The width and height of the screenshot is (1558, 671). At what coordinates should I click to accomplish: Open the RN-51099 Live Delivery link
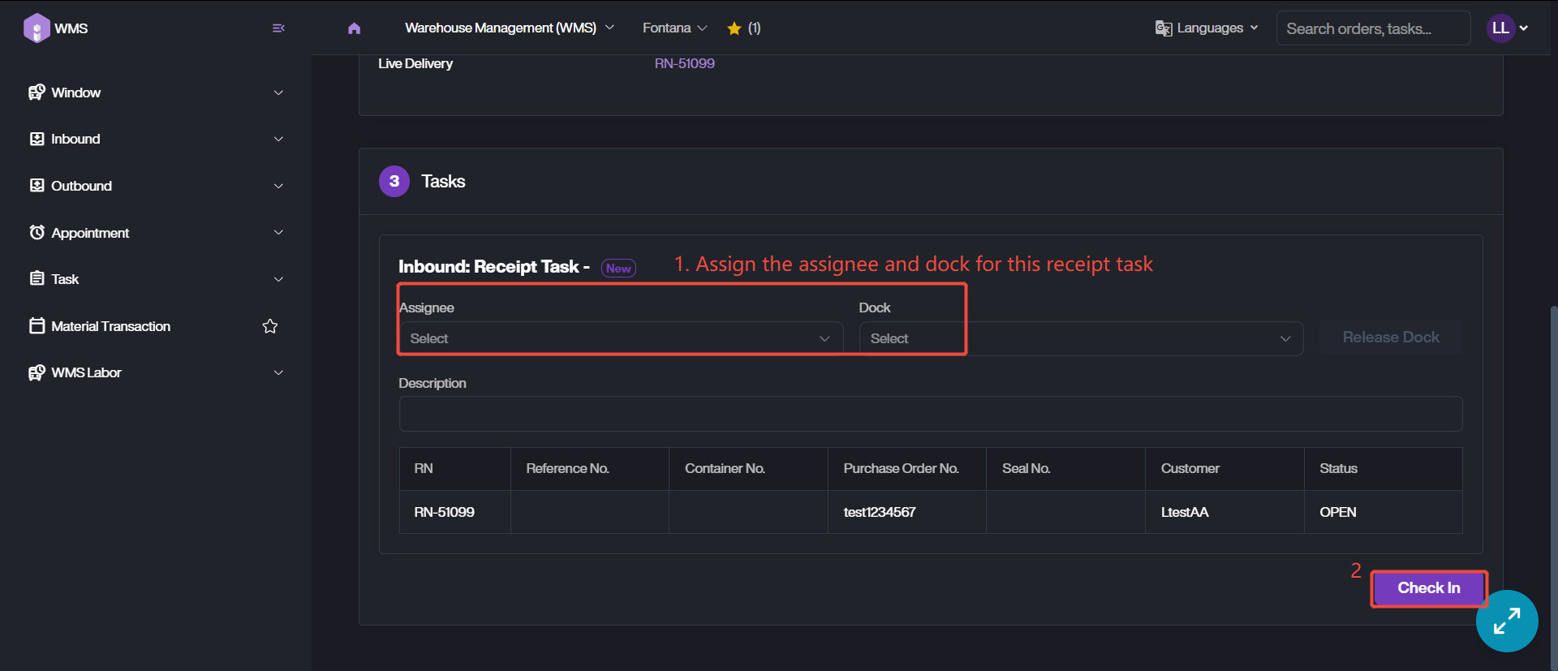click(x=684, y=63)
